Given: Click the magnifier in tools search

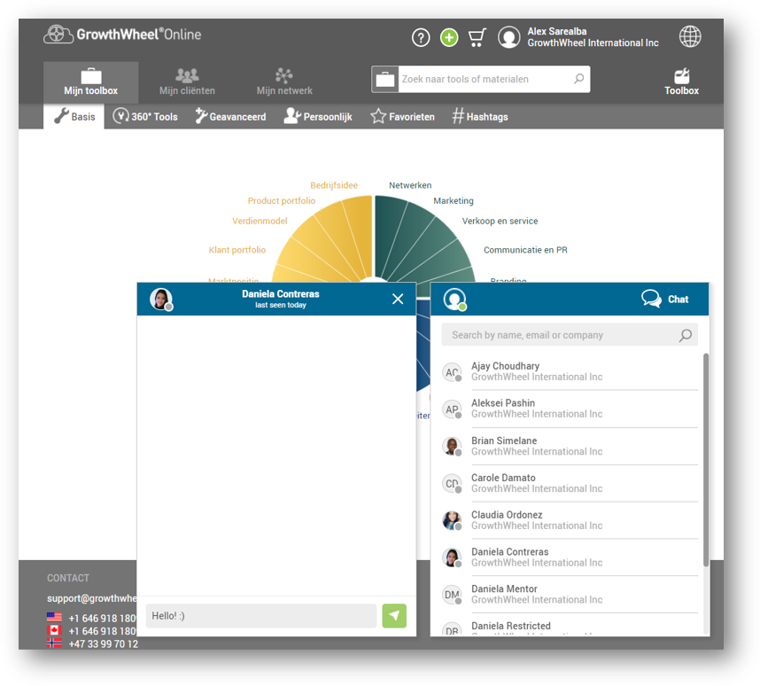Looking at the screenshot, I should 578,79.
